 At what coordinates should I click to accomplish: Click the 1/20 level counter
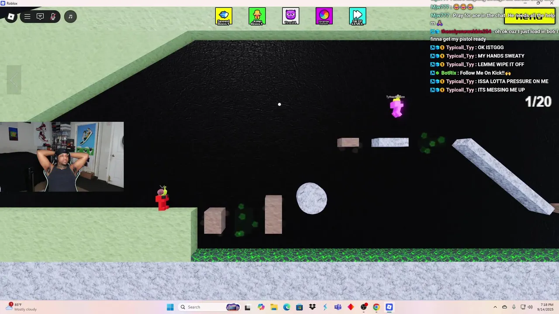[x=538, y=102]
